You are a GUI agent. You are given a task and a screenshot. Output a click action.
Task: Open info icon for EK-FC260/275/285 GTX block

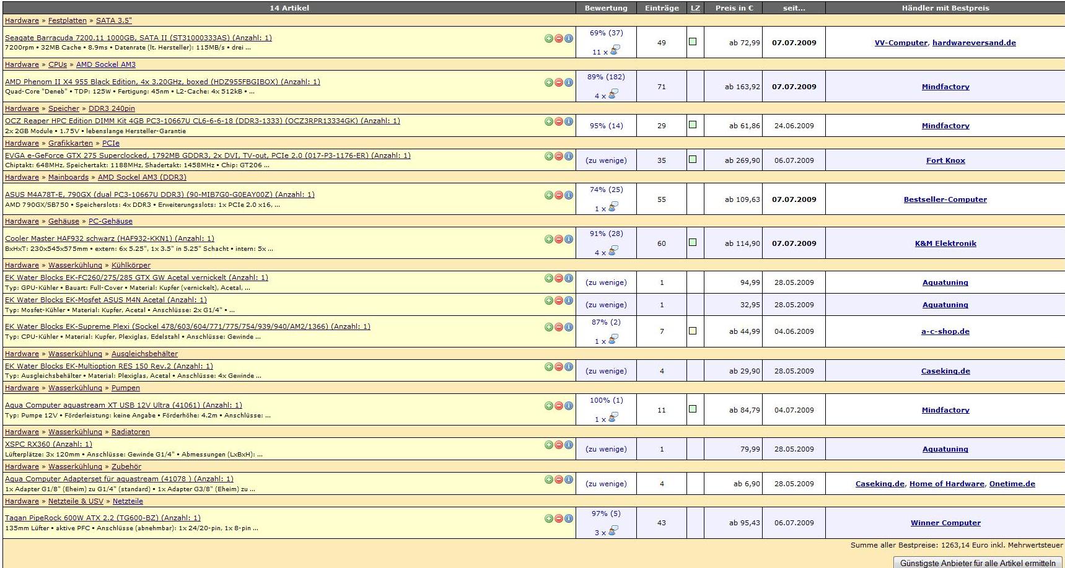pyautogui.click(x=569, y=278)
